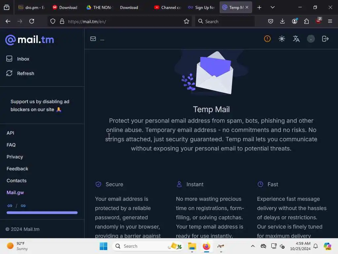
Task: Click the taskbar app right of Firefox
Action: tap(220, 246)
